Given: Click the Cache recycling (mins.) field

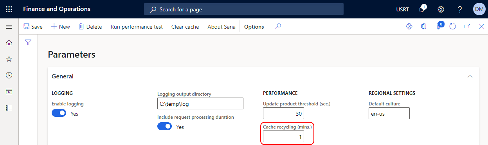Looking at the screenshot, I should [283, 136].
